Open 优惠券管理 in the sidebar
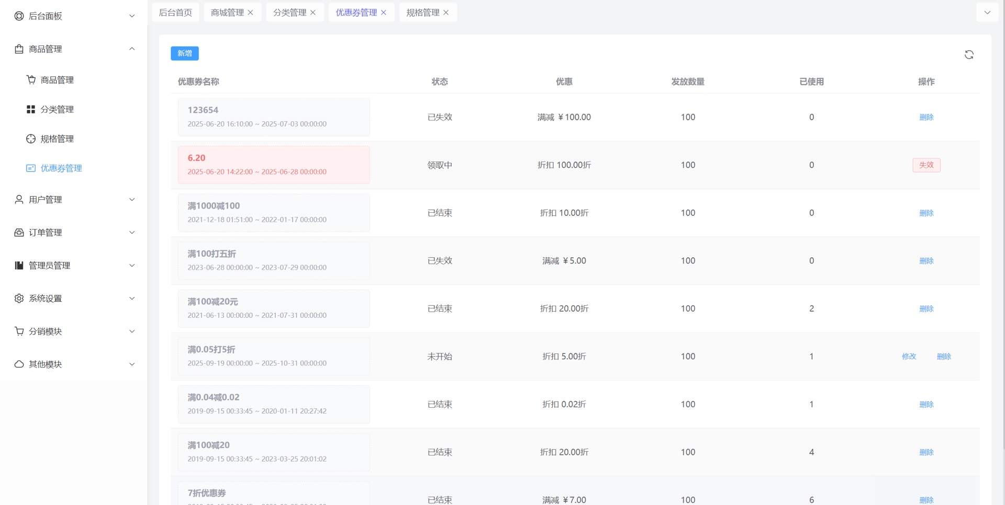1005x505 pixels. click(x=73, y=168)
